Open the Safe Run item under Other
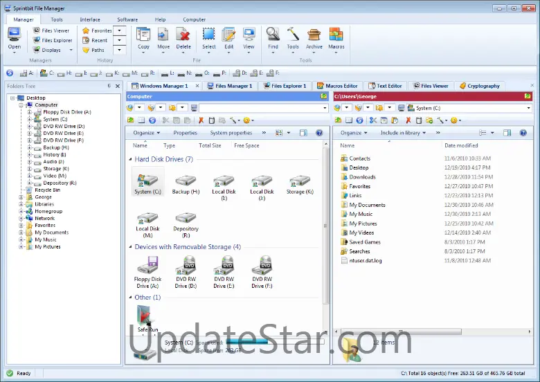Screen dimensions: 540x382 pyautogui.click(x=147, y=319)
